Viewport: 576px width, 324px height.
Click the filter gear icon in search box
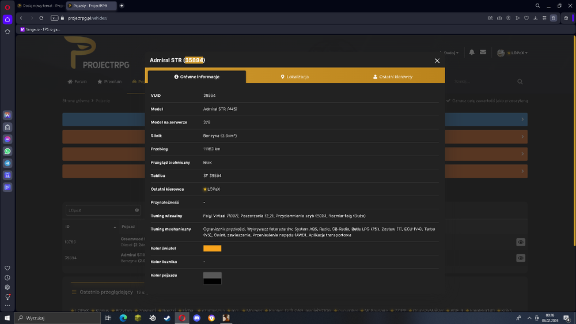click(137, 210)
